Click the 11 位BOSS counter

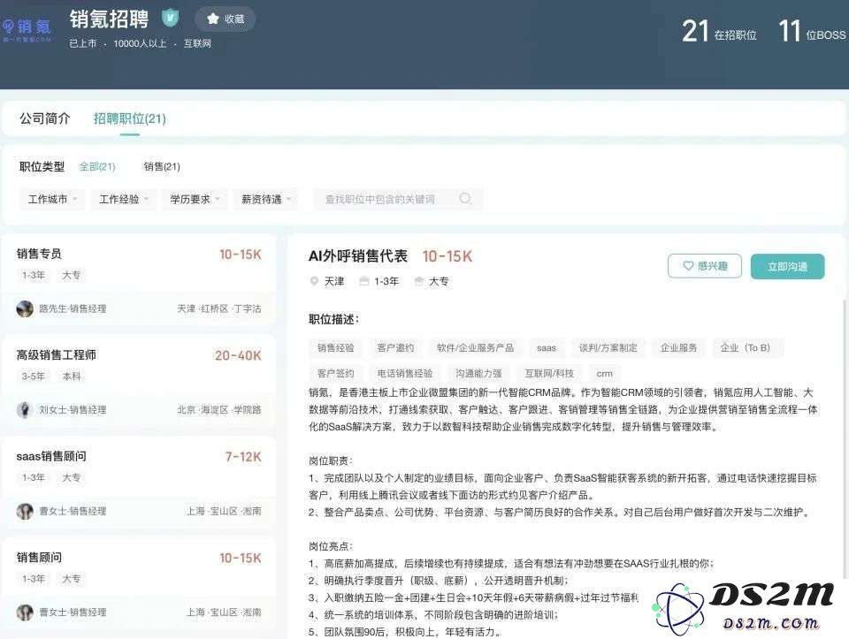812,32
